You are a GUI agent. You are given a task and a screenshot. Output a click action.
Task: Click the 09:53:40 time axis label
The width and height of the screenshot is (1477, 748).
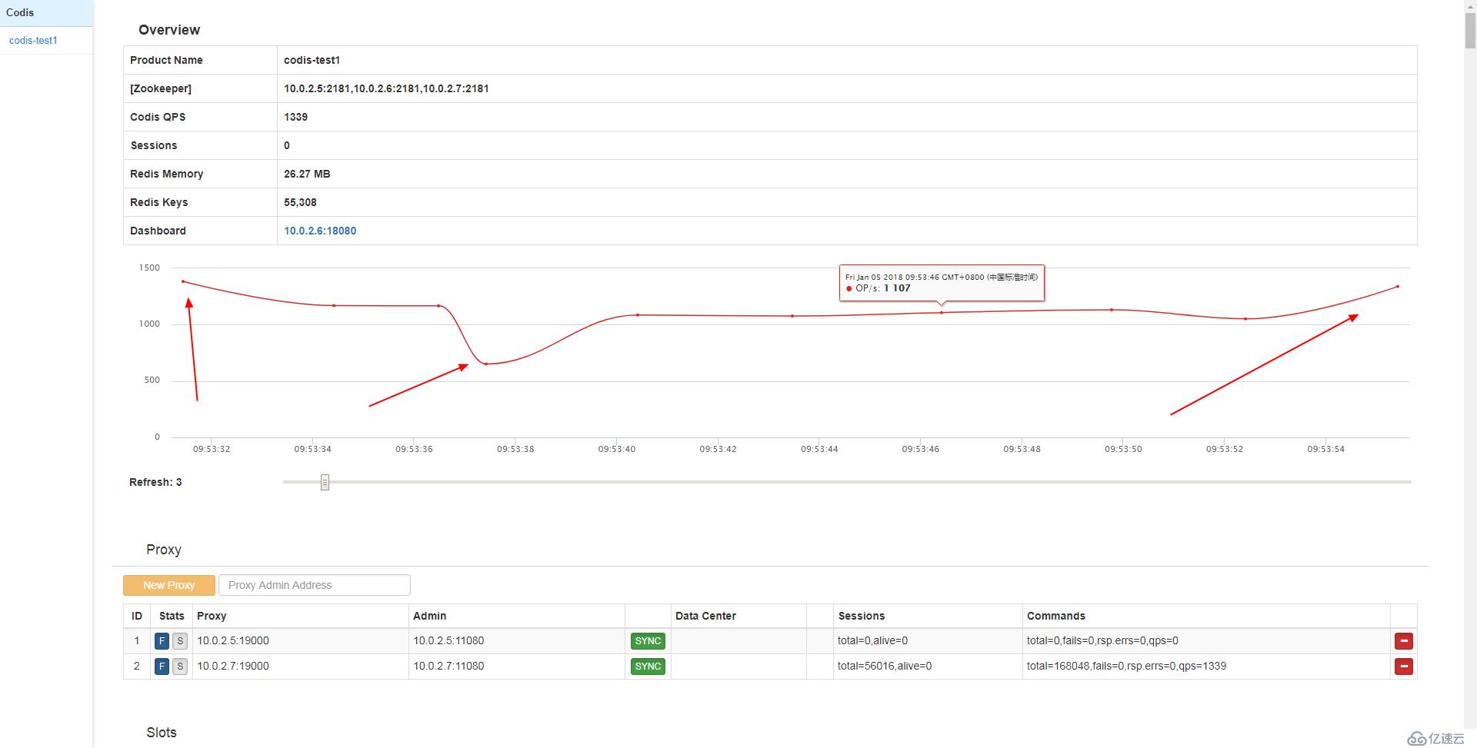[x=617, y=449]
